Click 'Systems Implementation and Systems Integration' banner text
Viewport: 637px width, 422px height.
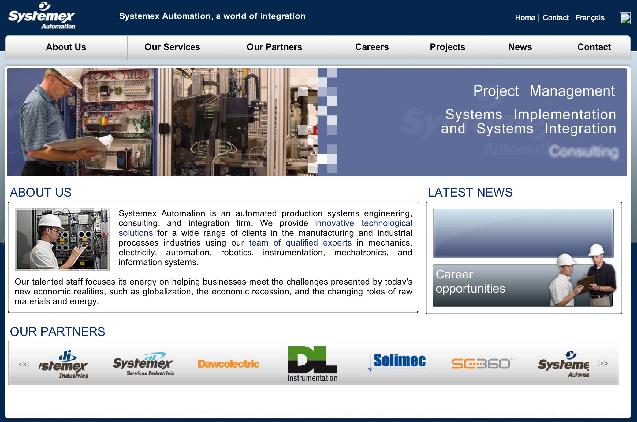tap(528, 122)
